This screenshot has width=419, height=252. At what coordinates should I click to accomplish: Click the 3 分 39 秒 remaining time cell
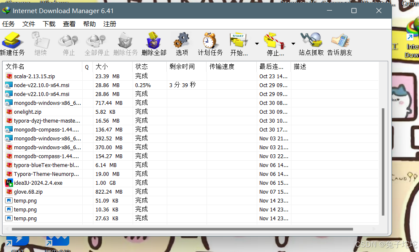[x=182, y=85]
